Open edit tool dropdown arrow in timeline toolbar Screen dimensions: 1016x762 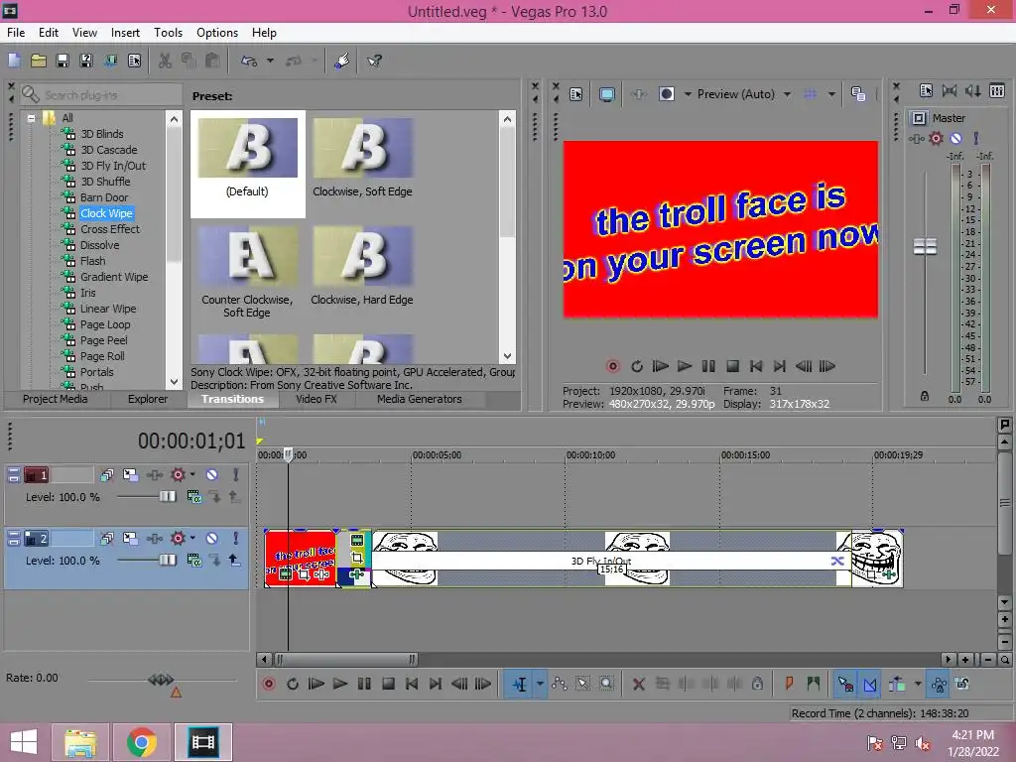[540, 684]
